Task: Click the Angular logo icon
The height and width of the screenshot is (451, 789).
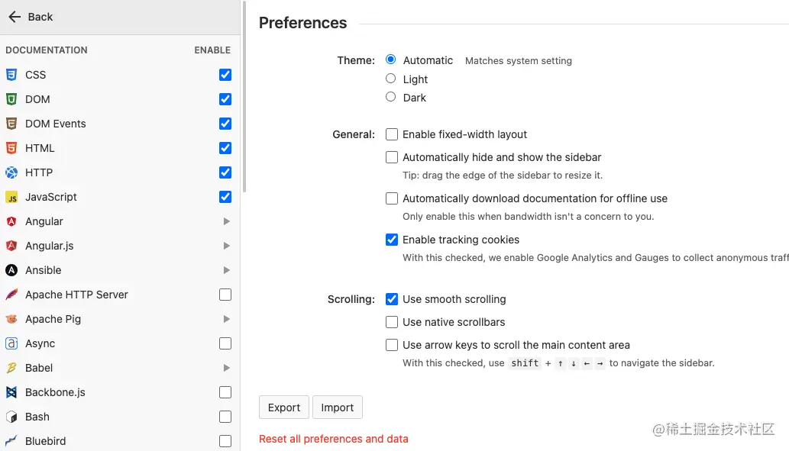Action: pyautogui.click(x=11, y=221)
